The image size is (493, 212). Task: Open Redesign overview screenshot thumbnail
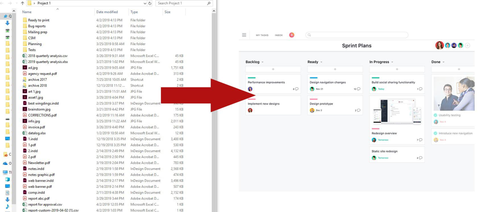(397, 112)
